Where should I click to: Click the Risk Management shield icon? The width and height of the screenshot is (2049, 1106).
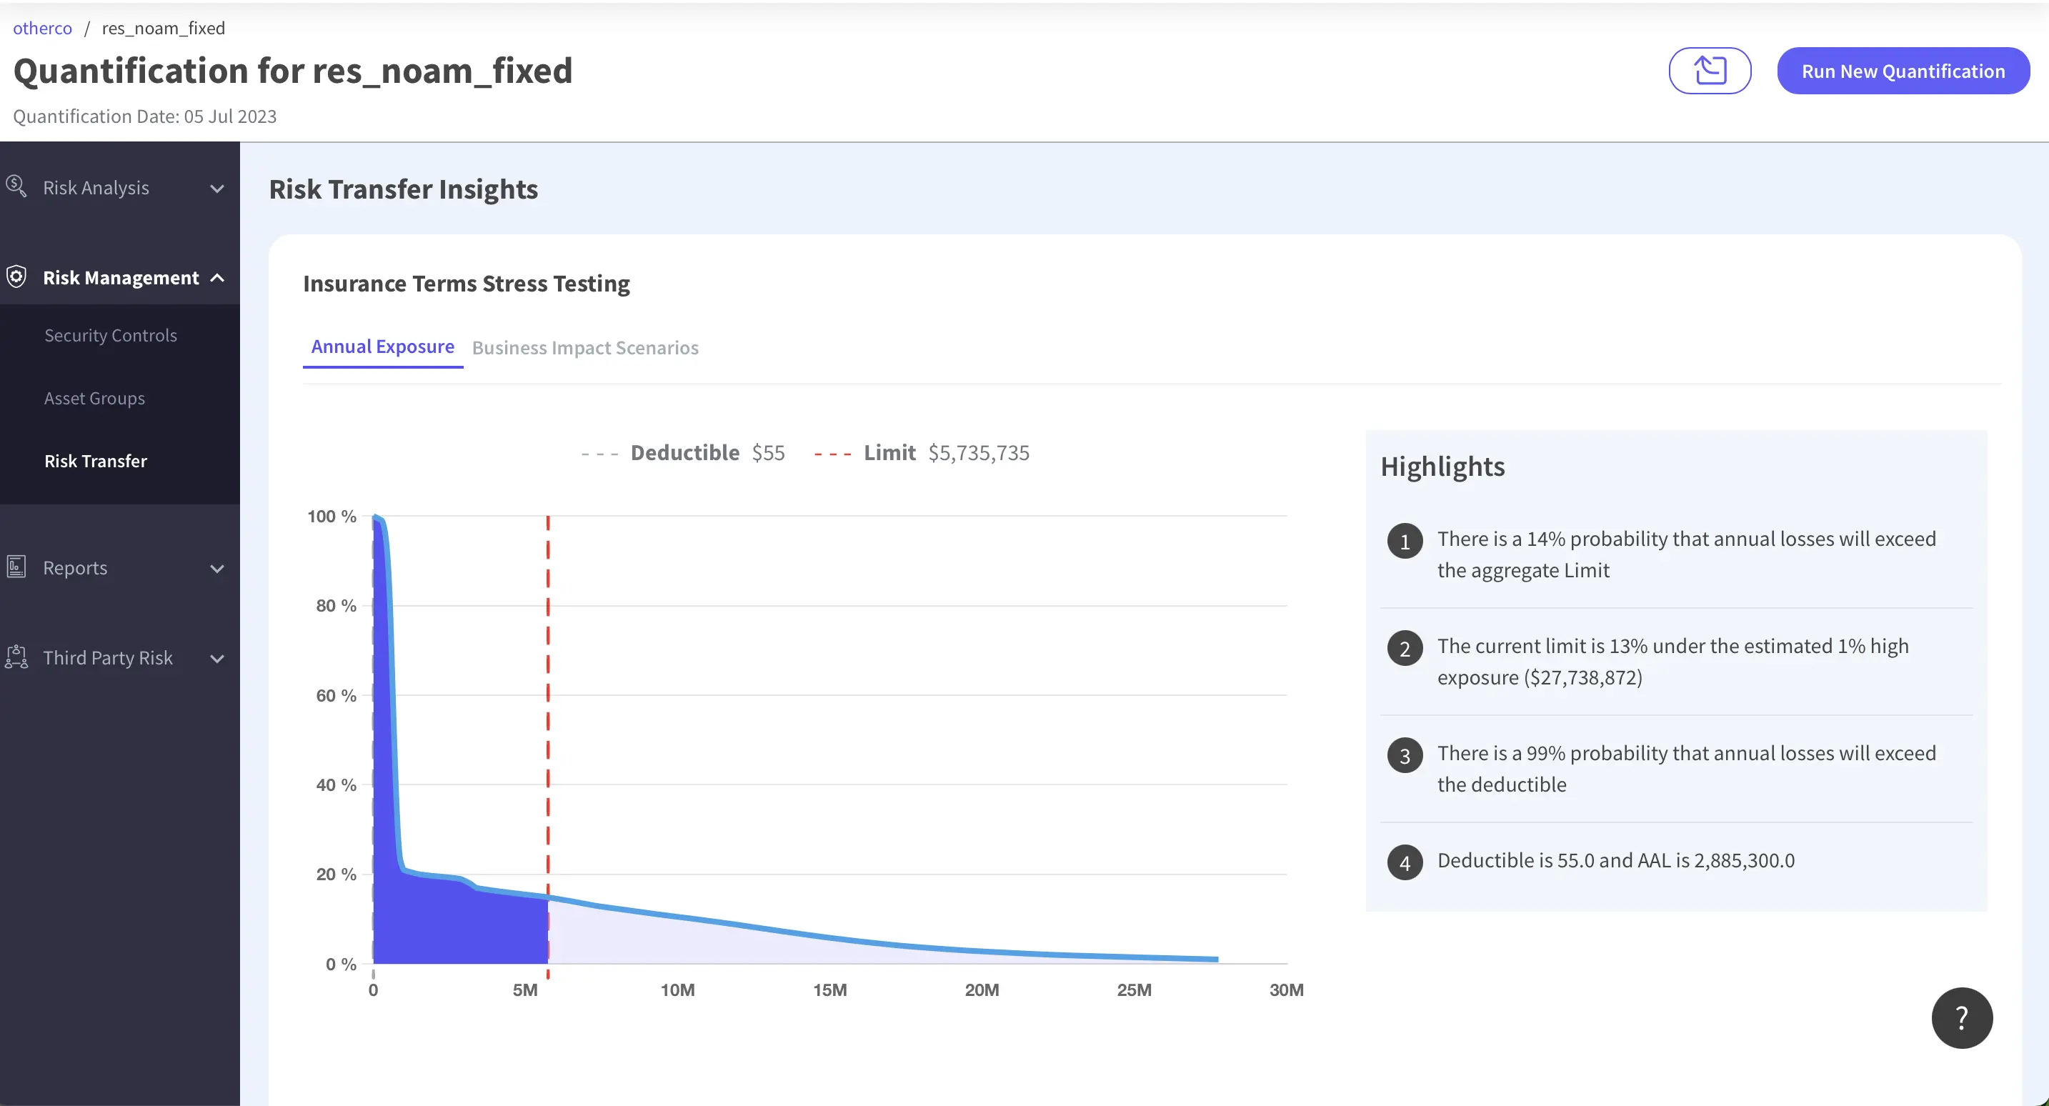[16, 277]
